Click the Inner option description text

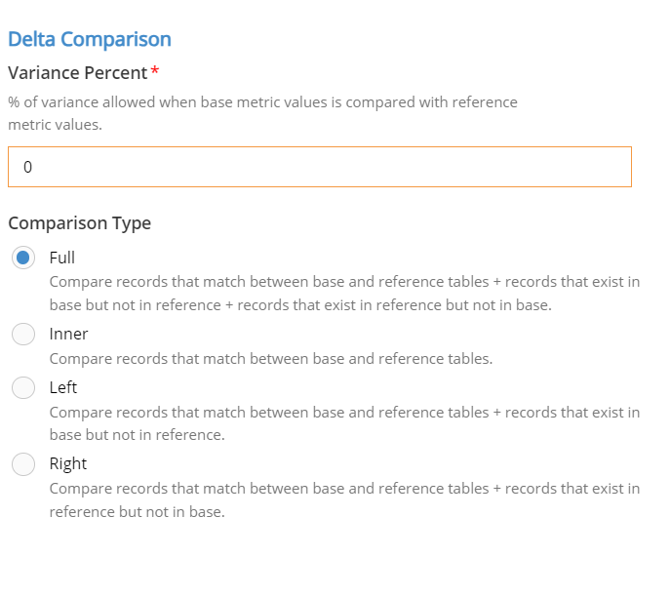pyautogui.click(x=271, y=359)
